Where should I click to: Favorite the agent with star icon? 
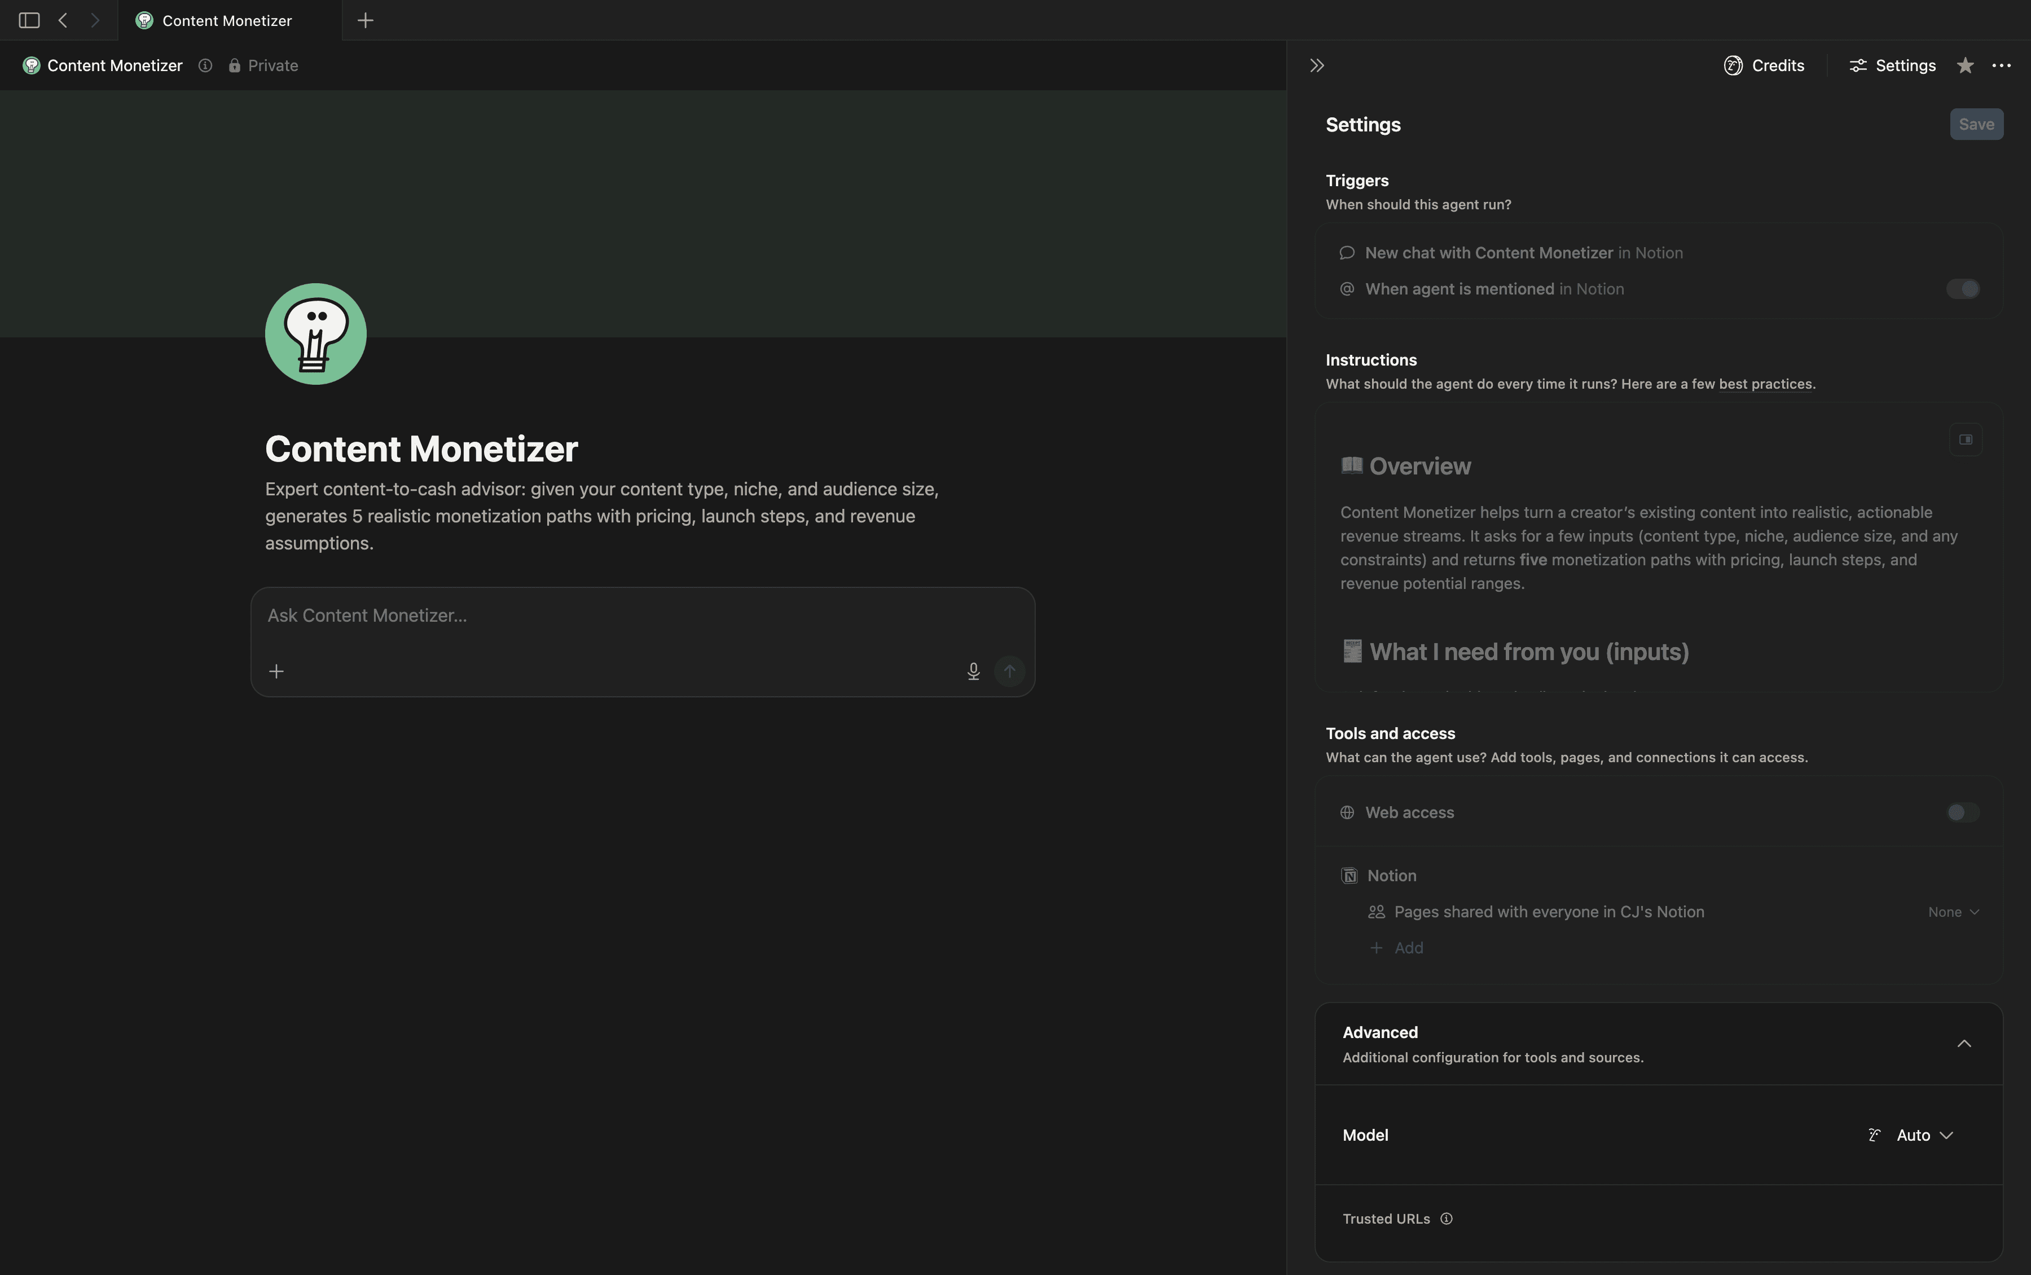(x=1965, y=66)
